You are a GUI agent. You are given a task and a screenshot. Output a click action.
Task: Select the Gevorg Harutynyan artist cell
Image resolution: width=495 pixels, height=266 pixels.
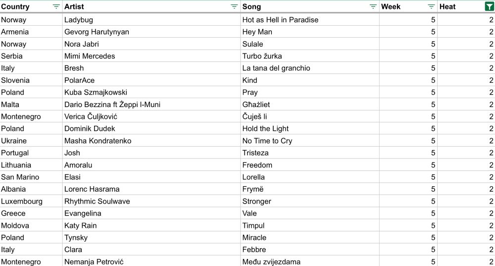point(151,32)
